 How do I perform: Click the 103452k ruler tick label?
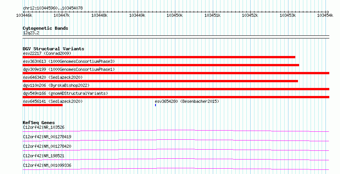click(x=250, y=15)
